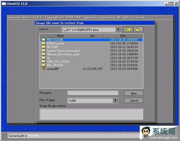Click the xp folder icon

(x=44, y=58)
